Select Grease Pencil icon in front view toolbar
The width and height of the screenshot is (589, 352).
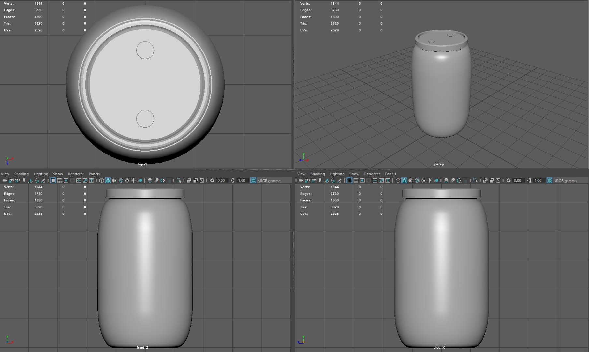(43, 180)
